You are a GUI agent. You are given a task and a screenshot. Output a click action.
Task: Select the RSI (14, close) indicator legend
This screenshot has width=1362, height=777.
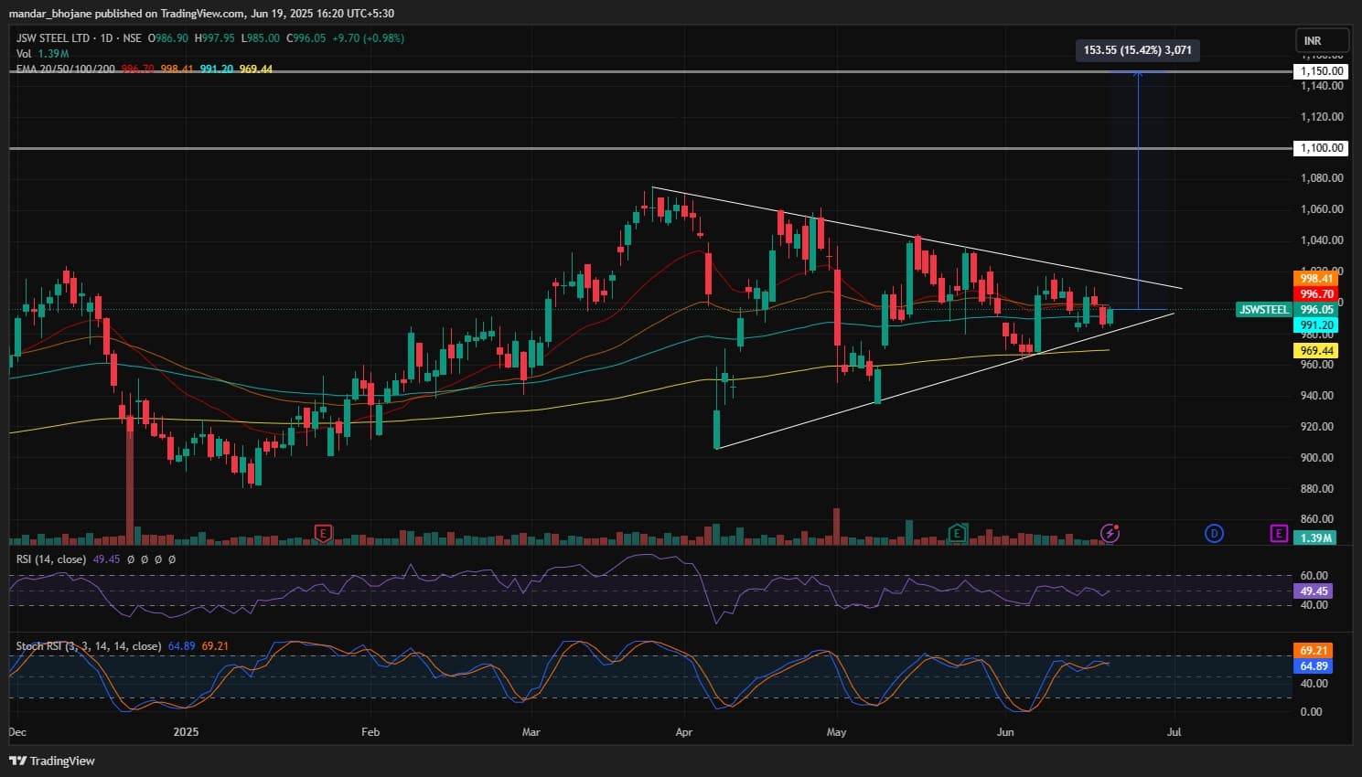click(51, 559)
